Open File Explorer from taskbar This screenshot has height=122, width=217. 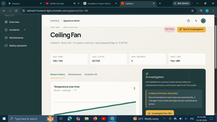87,119
